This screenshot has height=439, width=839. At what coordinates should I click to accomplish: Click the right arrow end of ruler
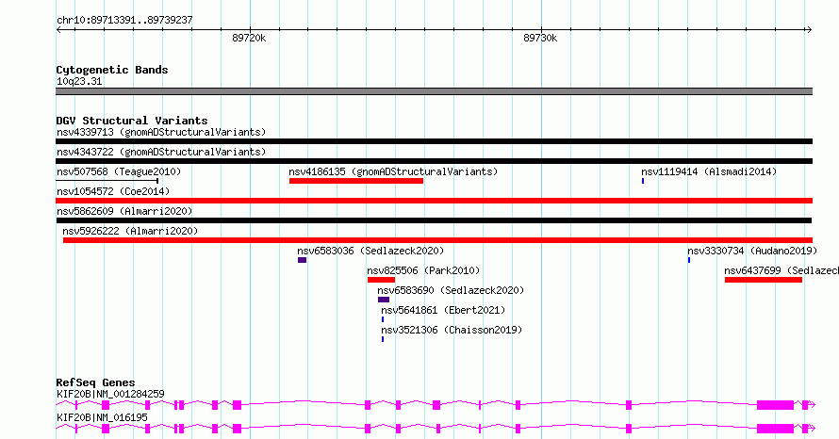(810, 30)
